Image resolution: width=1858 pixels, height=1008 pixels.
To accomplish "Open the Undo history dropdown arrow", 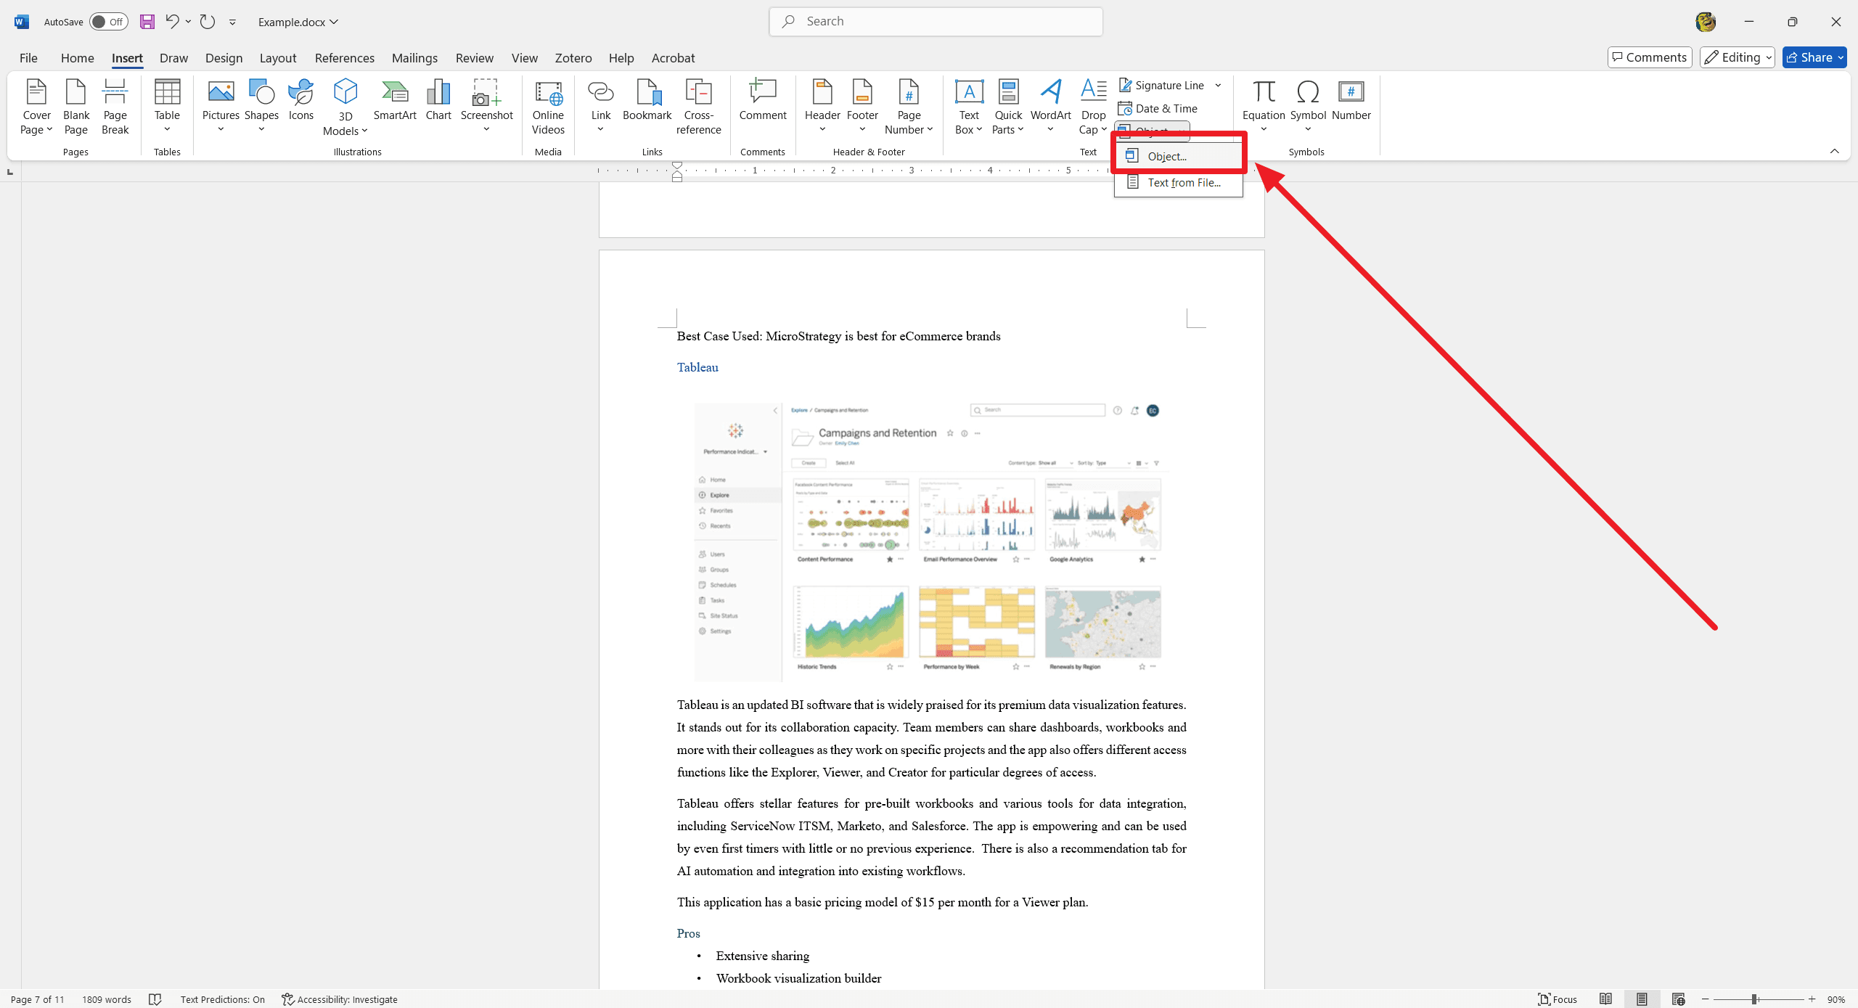I will [x=188, y=22].
